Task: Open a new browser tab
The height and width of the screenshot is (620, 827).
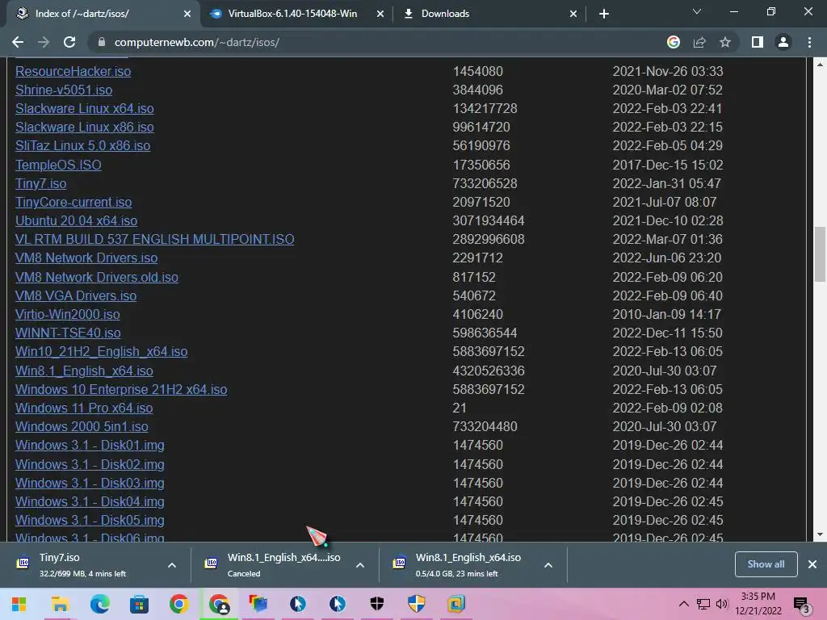Action: click(x=604, y=14)
